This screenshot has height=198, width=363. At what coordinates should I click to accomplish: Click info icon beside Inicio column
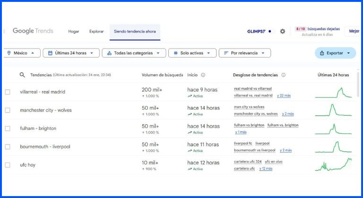tap(203, 75)
